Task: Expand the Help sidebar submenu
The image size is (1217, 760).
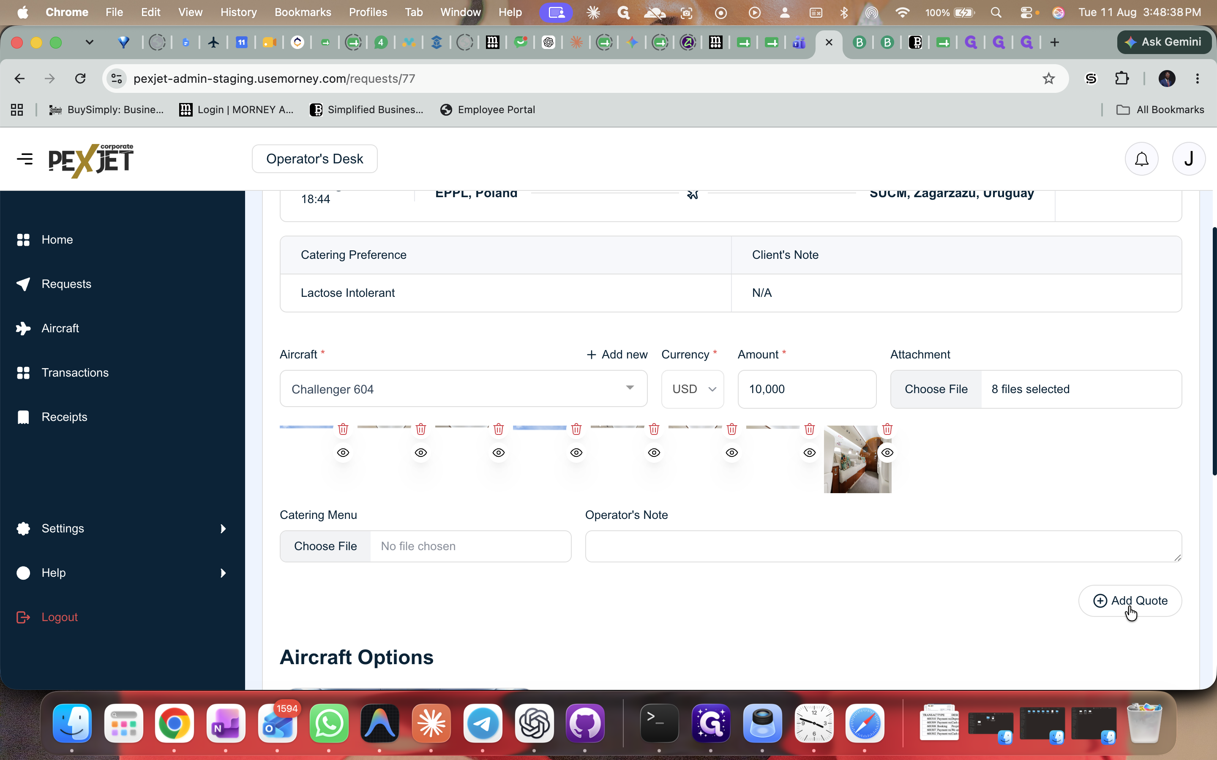Action: tap(223, 573)
